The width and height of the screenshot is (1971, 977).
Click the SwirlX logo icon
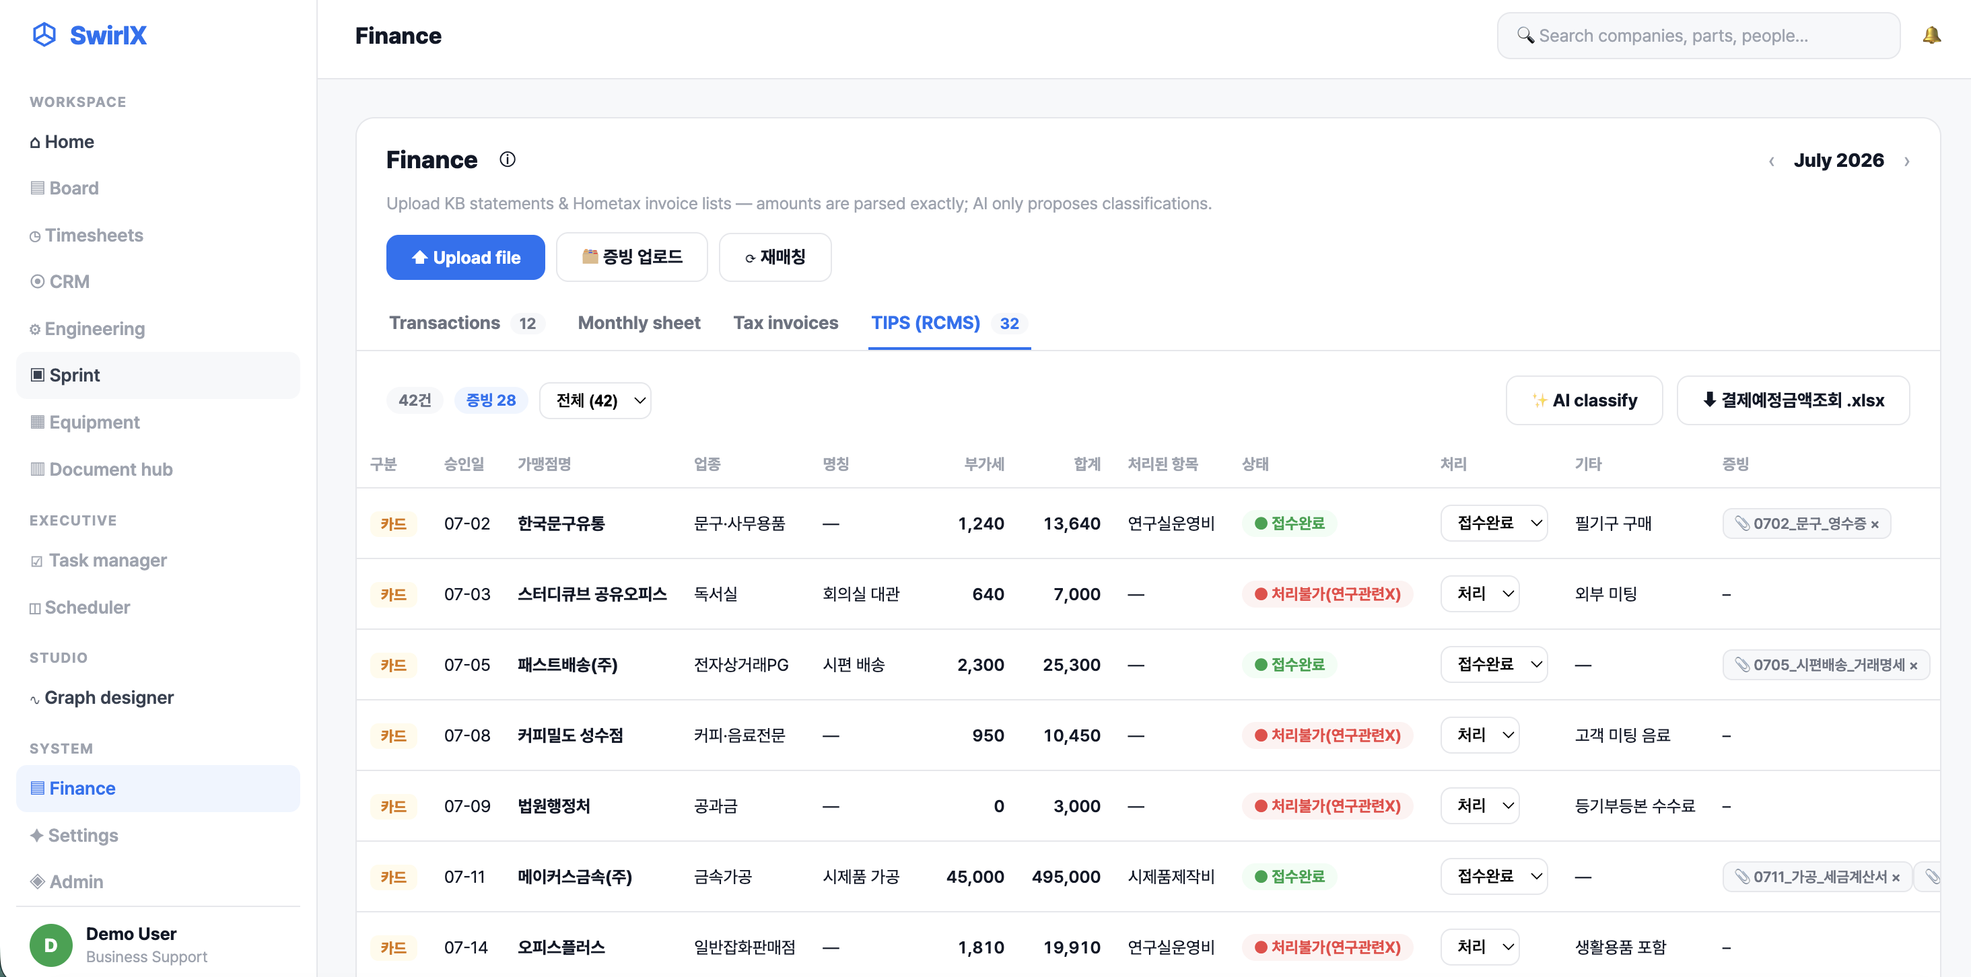coord(44,34)
